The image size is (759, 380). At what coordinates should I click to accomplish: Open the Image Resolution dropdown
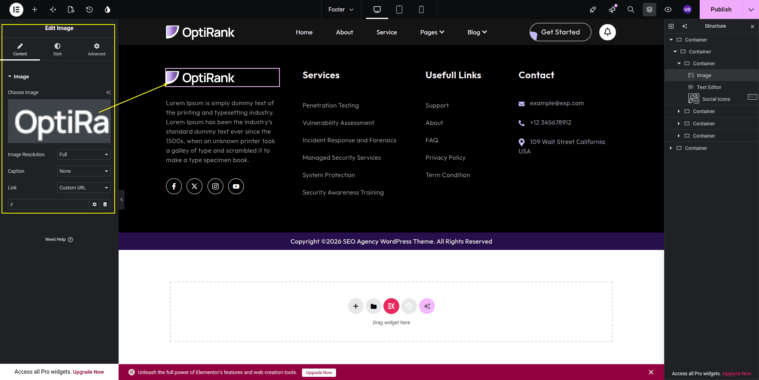coord(84,155)
